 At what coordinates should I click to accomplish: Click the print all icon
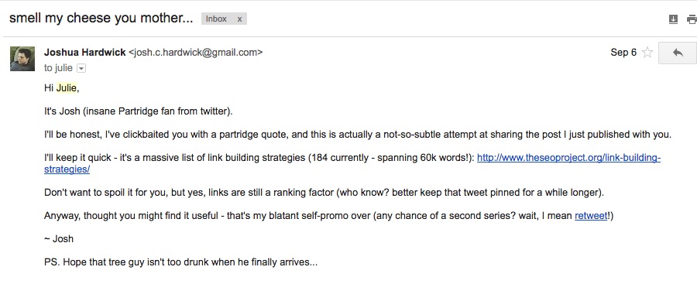(x=692, y=19)
